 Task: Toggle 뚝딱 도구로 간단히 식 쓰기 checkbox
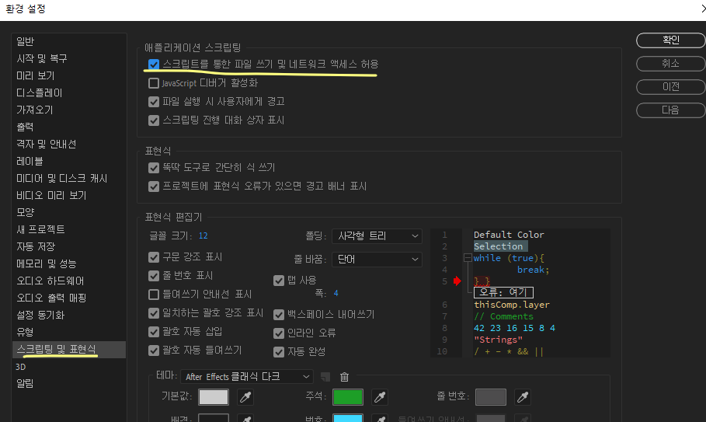tap(154, 168)
